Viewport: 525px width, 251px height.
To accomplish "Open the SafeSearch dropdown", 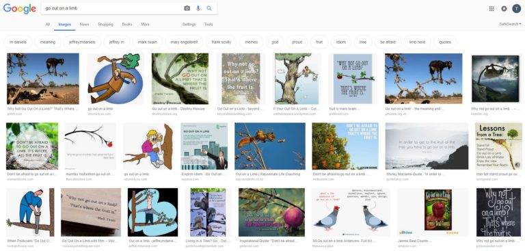I will [510, 24].
